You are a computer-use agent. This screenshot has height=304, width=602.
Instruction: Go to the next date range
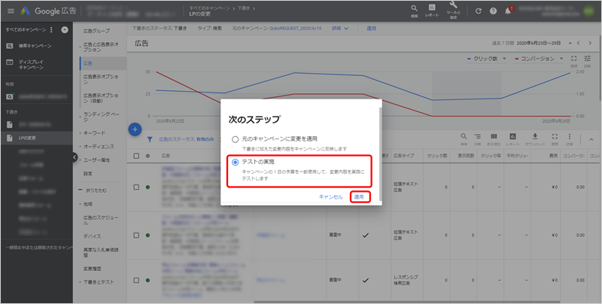point(590,43)
